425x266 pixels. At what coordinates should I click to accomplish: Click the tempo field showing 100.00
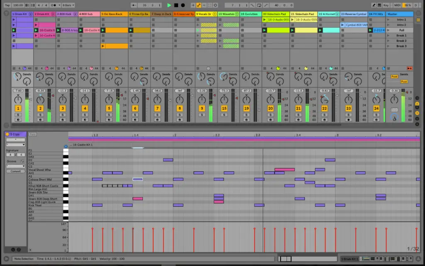click(18, 5)
